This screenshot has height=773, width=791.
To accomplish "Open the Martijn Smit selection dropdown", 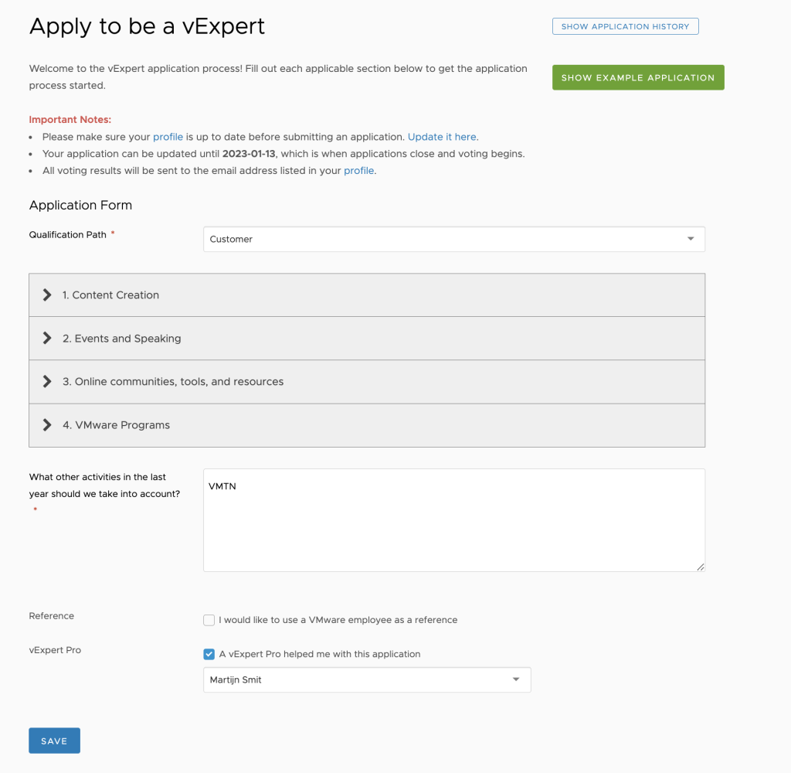I will tap(366, 679).
